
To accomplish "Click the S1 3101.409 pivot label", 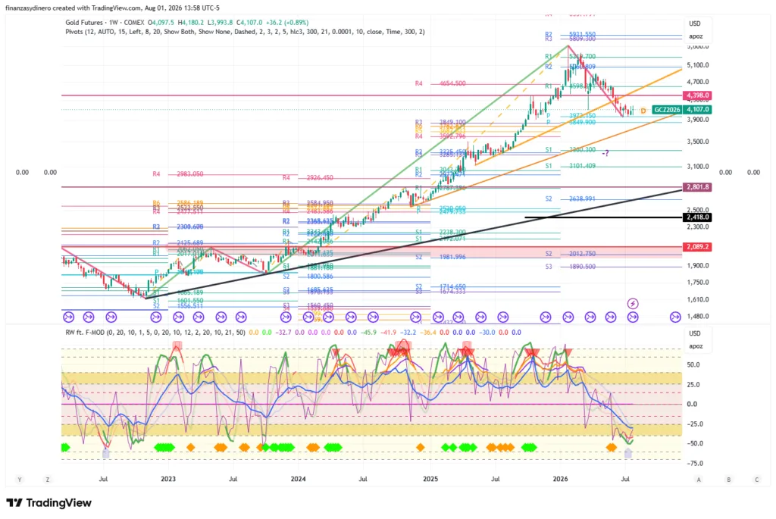I will (x=570, y=166).
